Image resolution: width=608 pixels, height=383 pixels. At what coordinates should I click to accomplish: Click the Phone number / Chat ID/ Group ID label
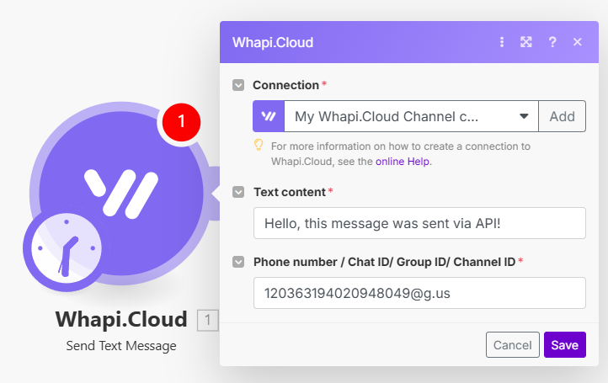pos(384,262)
